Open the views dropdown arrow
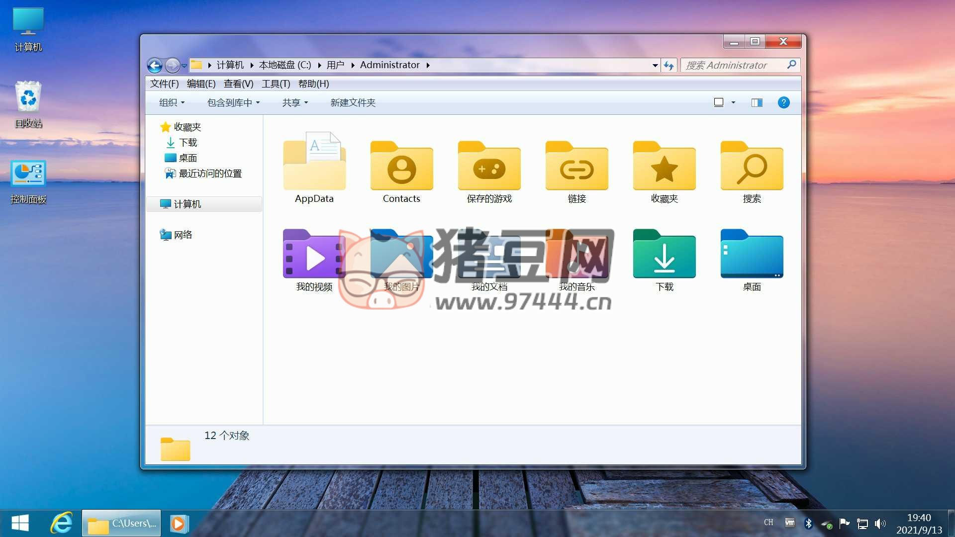Image resolution: width=955 pixels, height=537 pixels. pos(732,102)
